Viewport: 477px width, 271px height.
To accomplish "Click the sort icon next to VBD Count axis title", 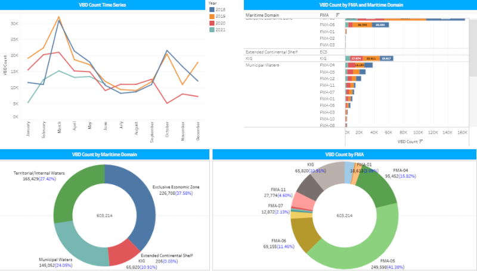I will pos(422,141).
